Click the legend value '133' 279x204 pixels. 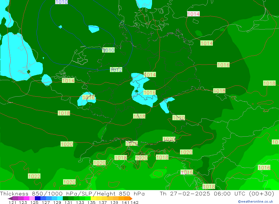[80, 202]
